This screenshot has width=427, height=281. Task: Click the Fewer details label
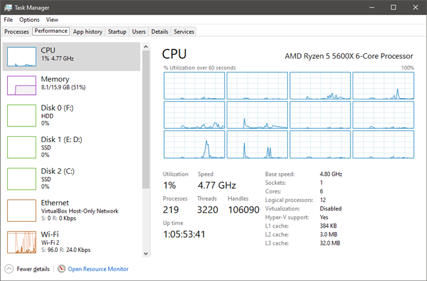click(x=33, y=269)
